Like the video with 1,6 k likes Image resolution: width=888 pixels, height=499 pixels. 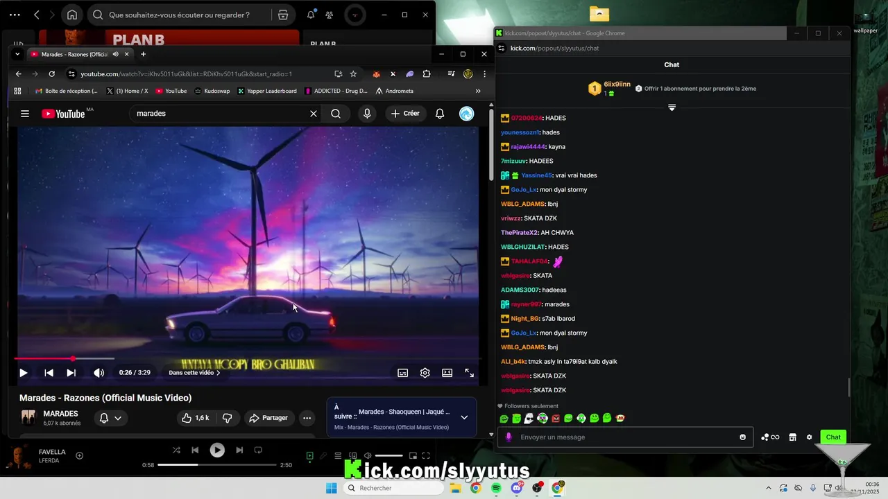point(195,418)
